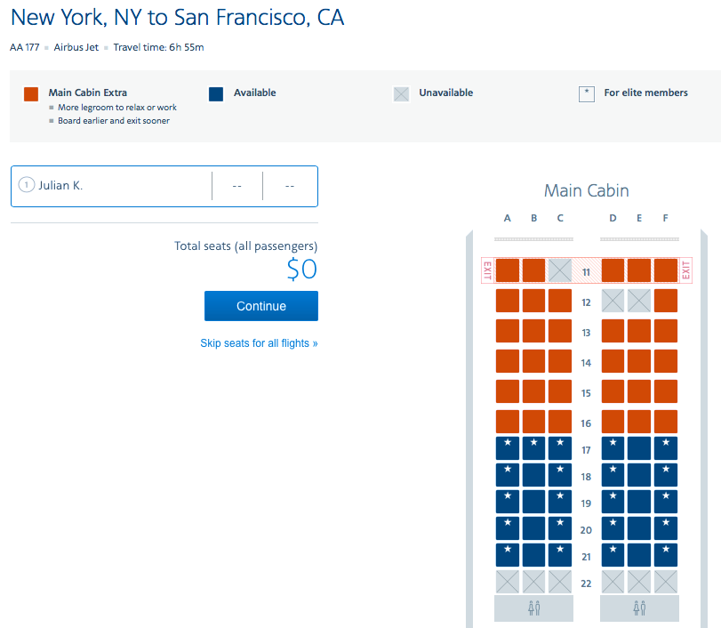Select elite aisle seat 19C
Image resolution: width=721 pixels, height=628 pixels.
[560, 502]
